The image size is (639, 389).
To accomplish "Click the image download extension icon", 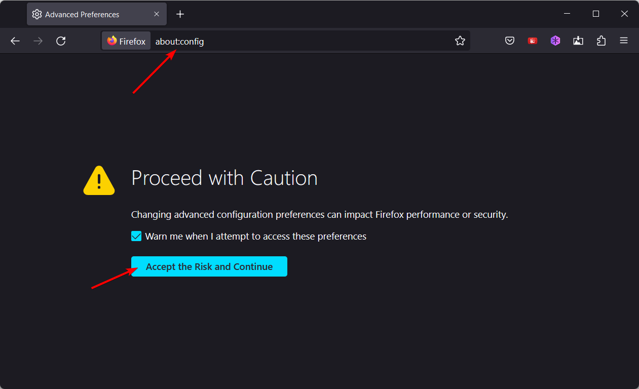I will (x=578, y=41).
